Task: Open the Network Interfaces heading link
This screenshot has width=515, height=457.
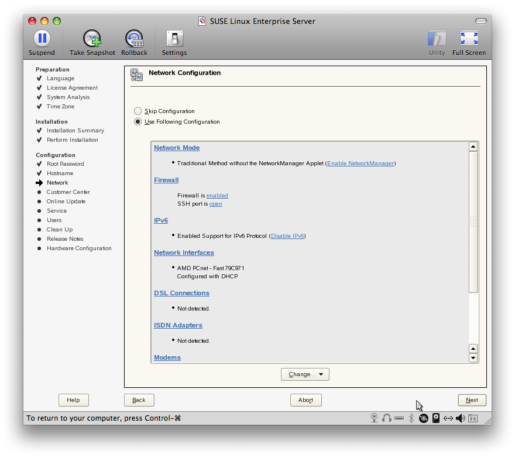Action: 184,253
